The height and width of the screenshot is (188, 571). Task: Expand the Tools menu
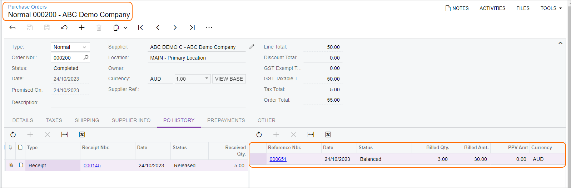pos(551,8)
